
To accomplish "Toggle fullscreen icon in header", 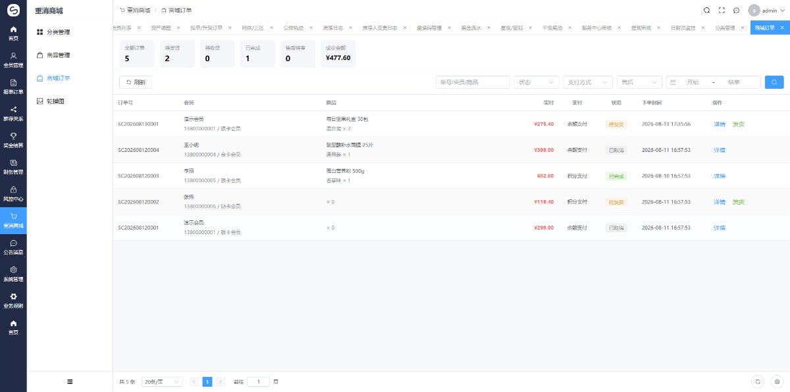I will (722, 10).
